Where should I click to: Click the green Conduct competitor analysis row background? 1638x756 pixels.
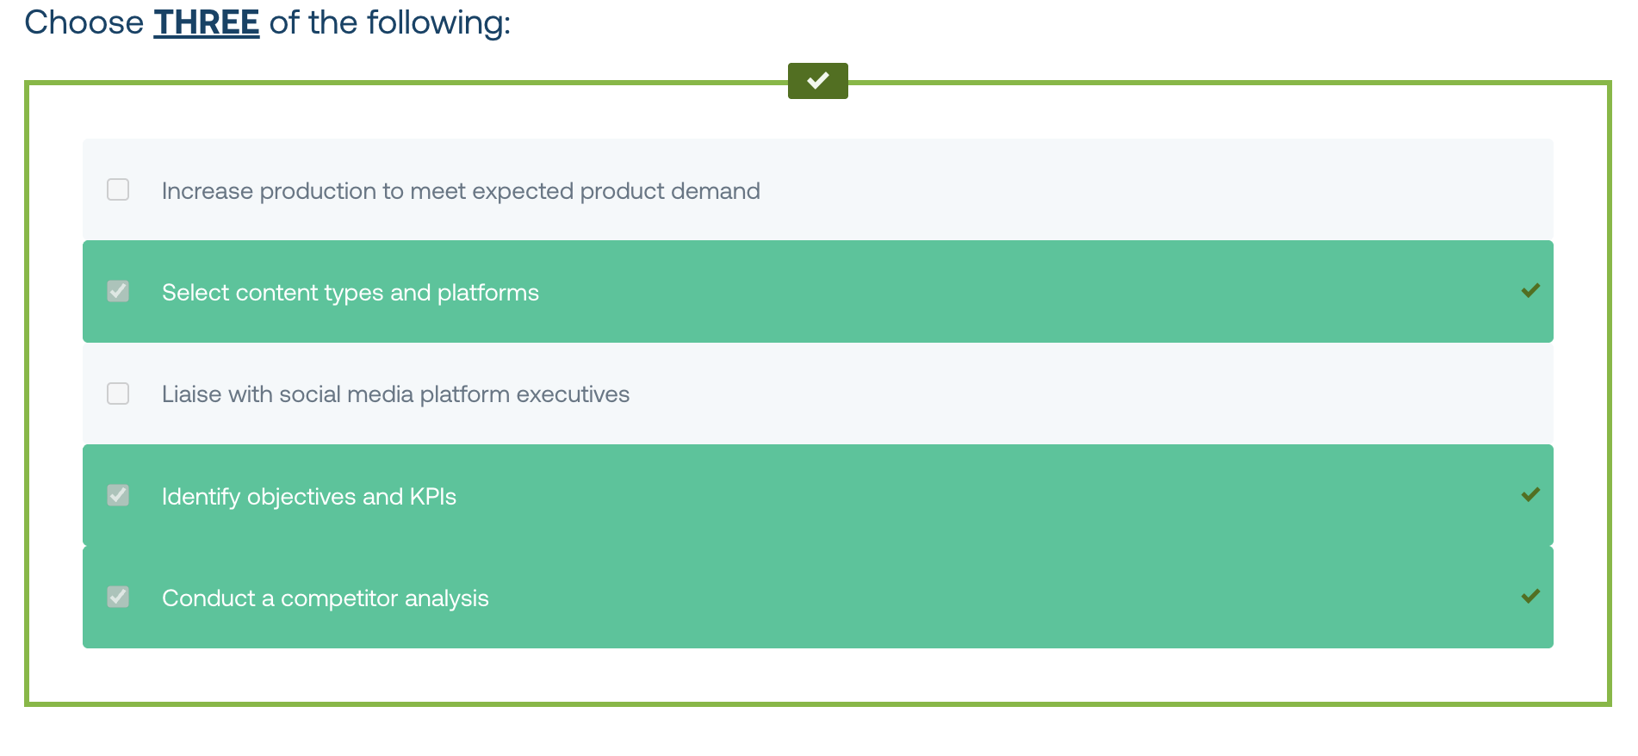click(818, 597)
